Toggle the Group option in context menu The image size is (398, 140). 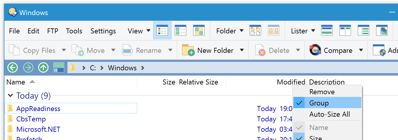click(x=327, y=103)
